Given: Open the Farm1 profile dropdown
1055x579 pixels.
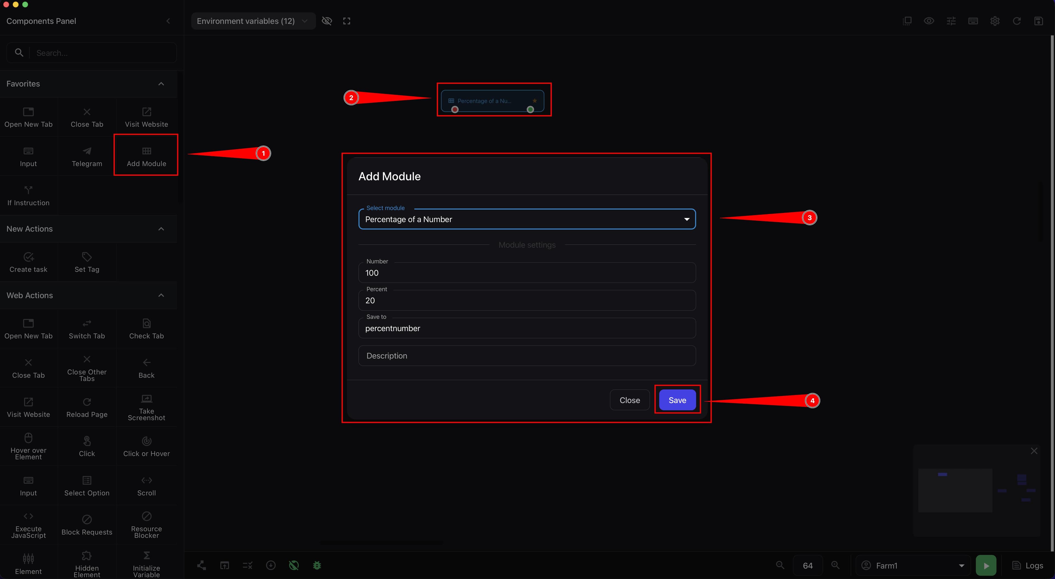Looking at the screenshot, I should point(913,566).
